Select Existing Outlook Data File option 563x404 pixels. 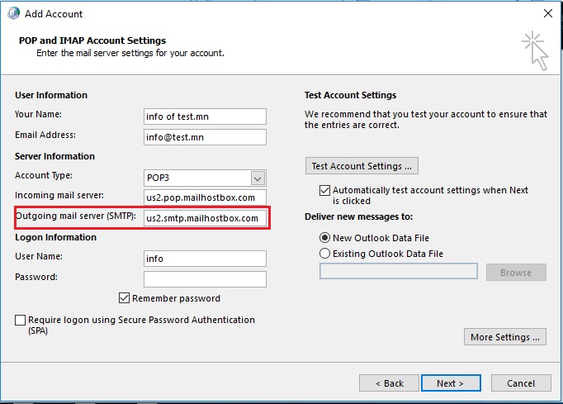(x=324, y=254)
